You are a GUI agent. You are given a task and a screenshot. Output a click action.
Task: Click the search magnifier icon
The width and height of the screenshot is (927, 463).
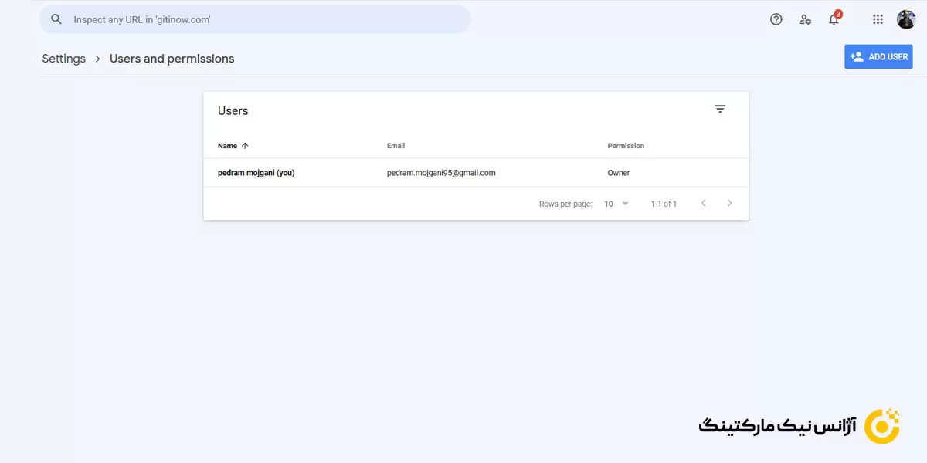[56, 19]
